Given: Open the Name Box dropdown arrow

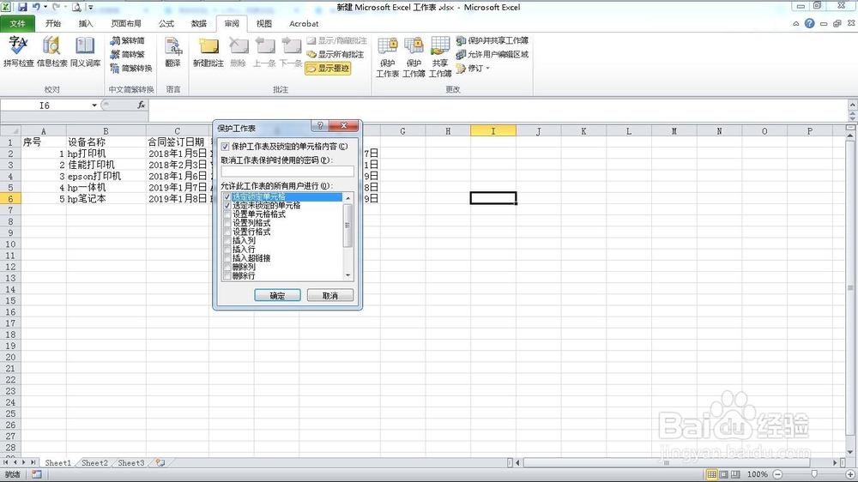Looking at the screenshot, I should coord(94,105).
